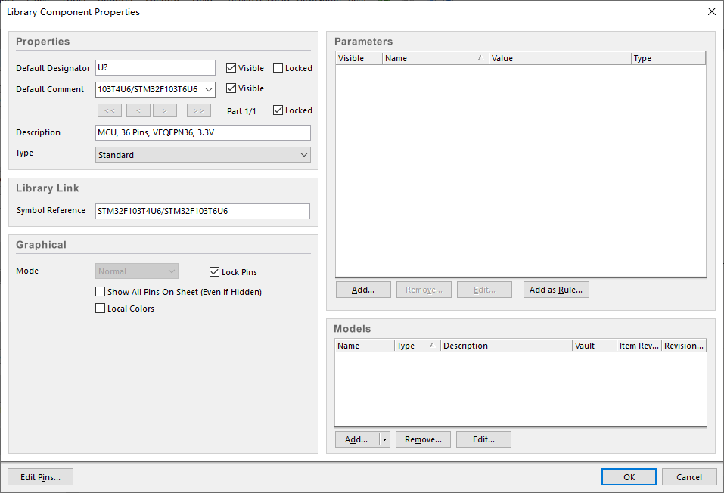Uncheck the Lock Pins checkbox
The width and height of the screenshot is (724, 493).
[215, 271]
